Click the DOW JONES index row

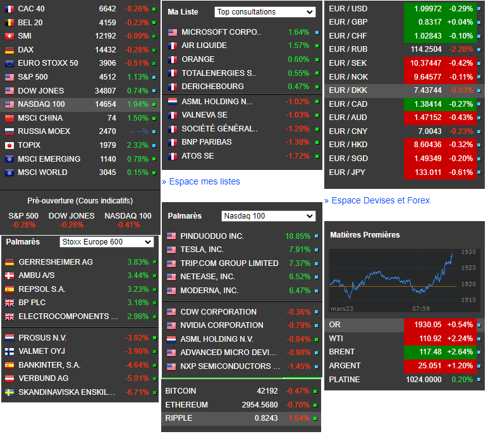coord(80,91)
